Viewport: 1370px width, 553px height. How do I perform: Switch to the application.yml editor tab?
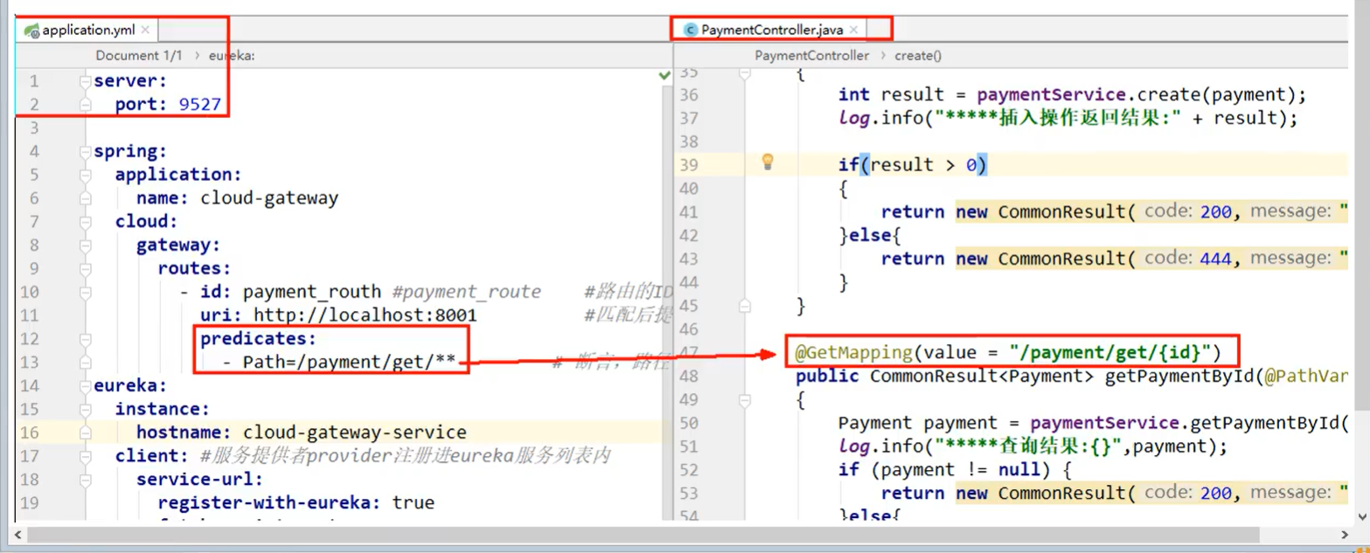(x=87, y=30)
